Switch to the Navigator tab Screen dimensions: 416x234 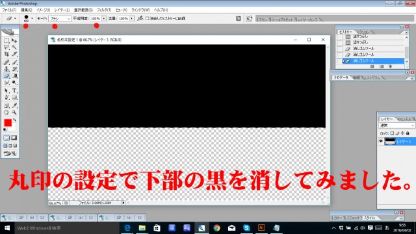click(341, 77)
